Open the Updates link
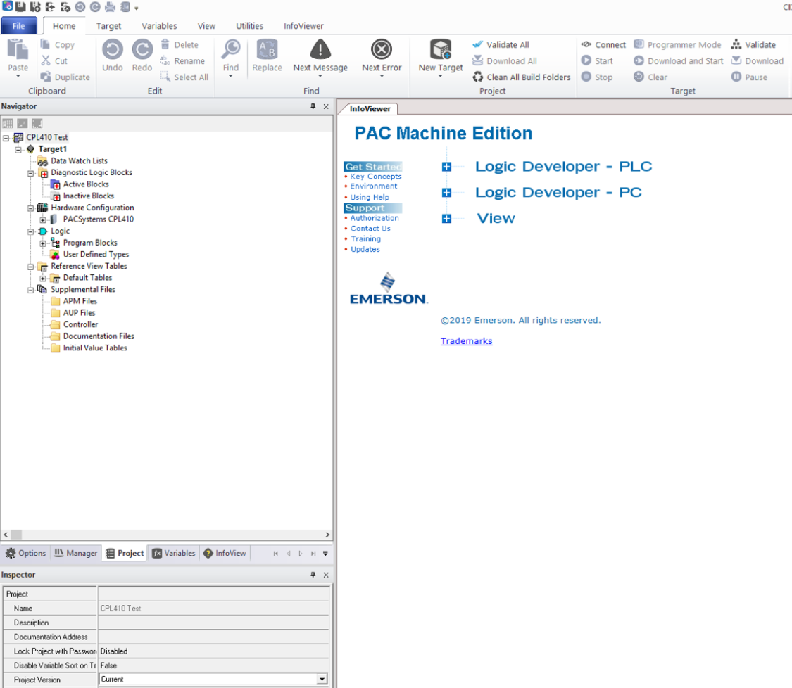 click(365, 249)
